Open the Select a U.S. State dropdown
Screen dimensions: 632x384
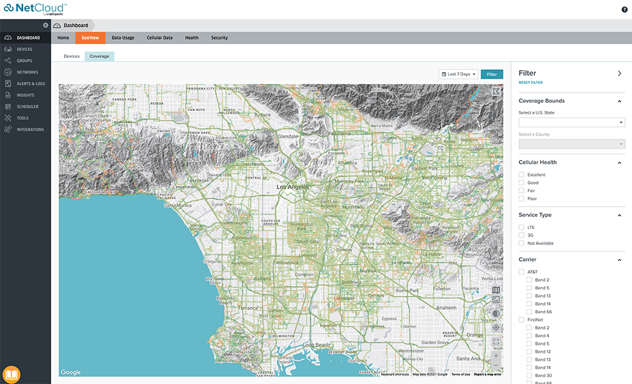571,122
